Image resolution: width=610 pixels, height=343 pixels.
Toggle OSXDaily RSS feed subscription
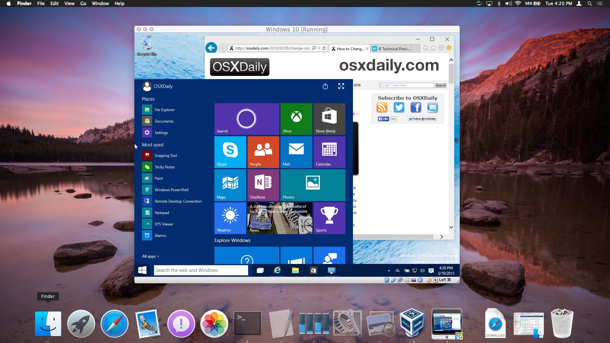(x=382, y=107)
